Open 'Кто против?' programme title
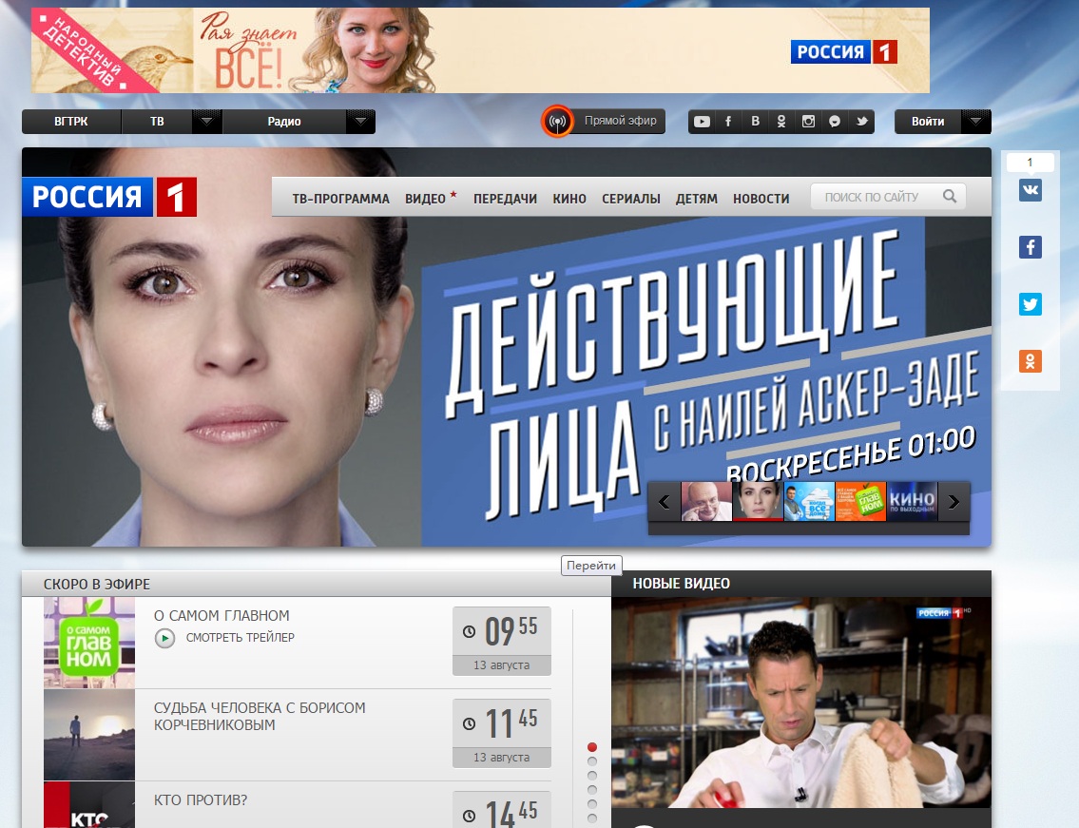The height and width of the screenshot is (828, 1079). (201, 800)
